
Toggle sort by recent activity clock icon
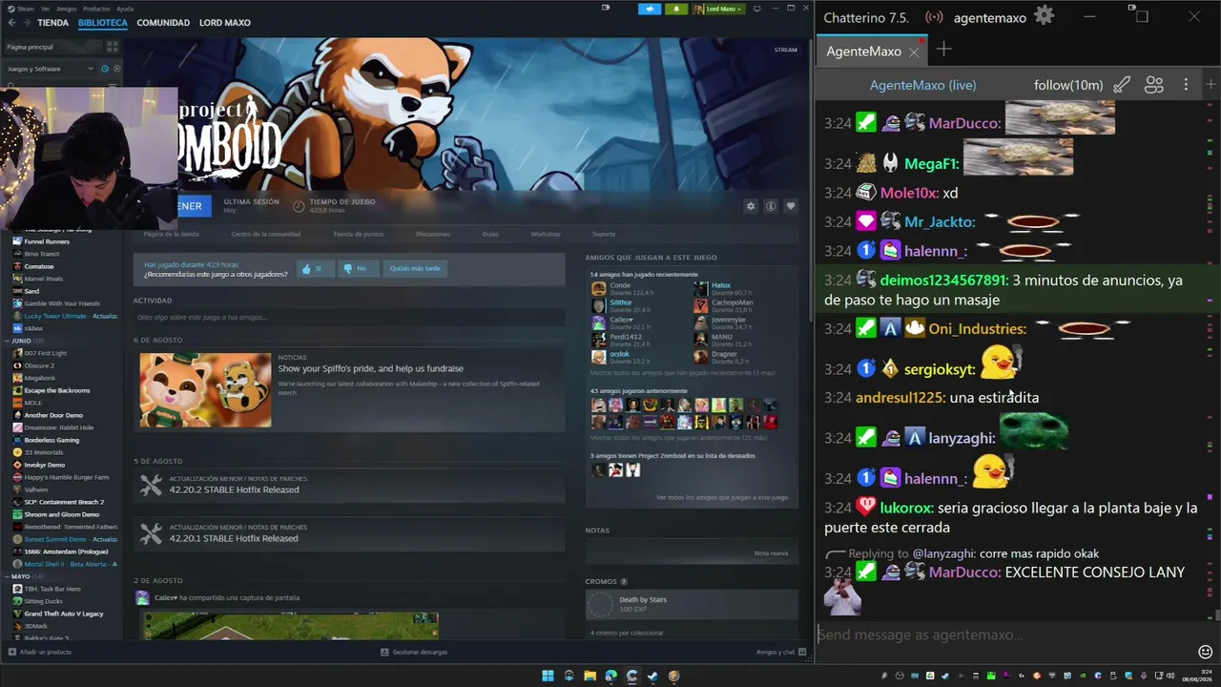104,69
